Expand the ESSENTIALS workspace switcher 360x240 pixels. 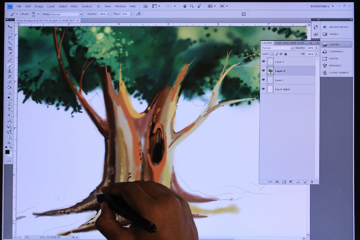[322, 6]
